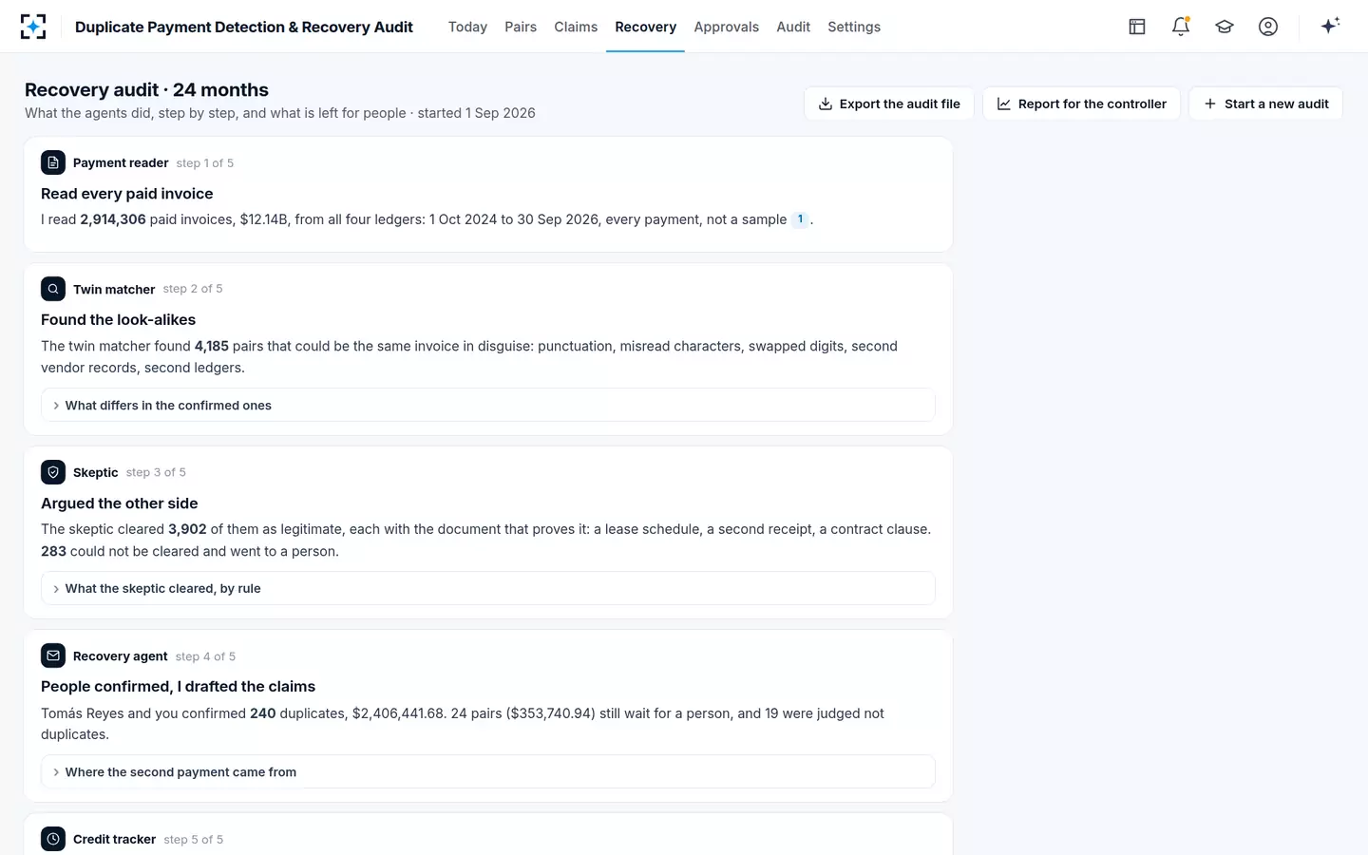
Task: Click the Payment reader document icon
Action: pos(53,162)
